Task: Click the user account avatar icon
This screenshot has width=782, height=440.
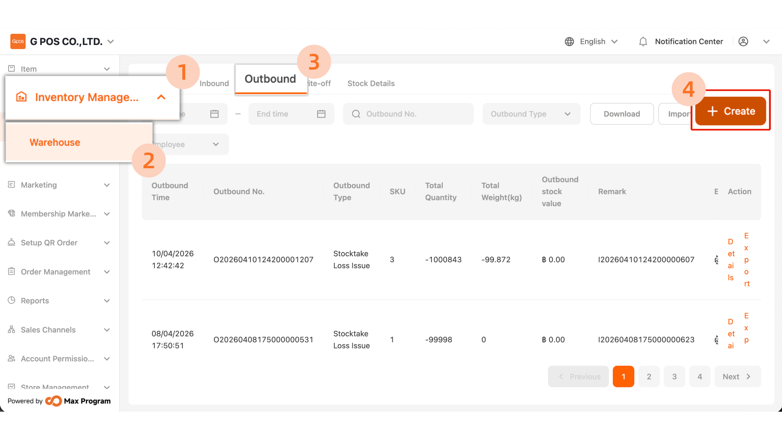Action: [743, 42]
